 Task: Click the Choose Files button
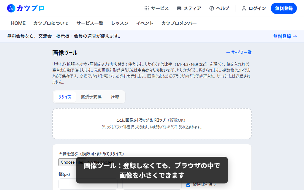(72, 162)
